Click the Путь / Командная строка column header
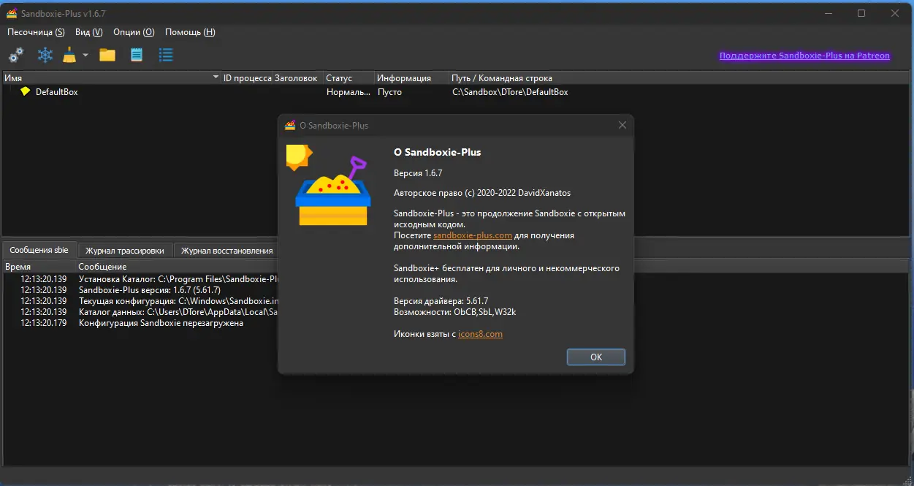Screen dimensions: 914x486 click(679, 77)
